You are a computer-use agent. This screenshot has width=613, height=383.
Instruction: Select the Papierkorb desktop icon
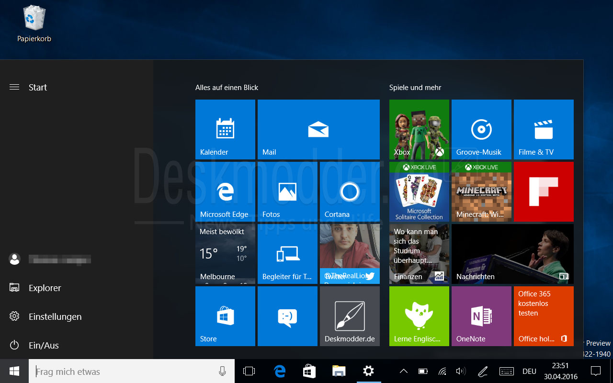34,23
